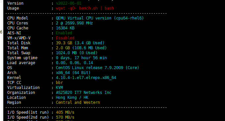The height and width of the screenshot is (121, 225).
Task: Click the Total Swap label
Action: tap(19, 53)
